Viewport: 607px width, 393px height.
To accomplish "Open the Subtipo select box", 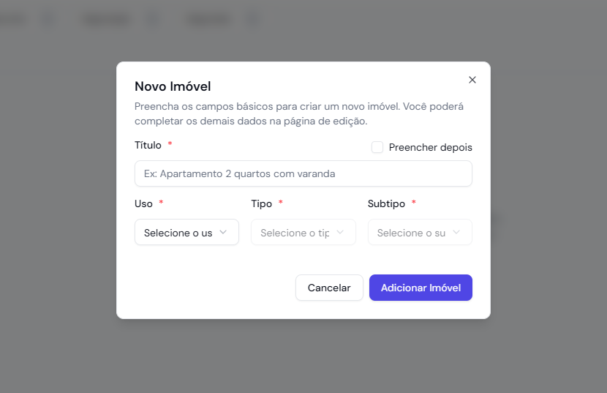I will [420, 232].
